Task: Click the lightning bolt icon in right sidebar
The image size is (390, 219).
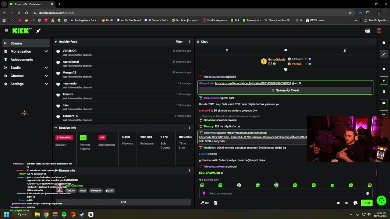Action: [384, 81]
